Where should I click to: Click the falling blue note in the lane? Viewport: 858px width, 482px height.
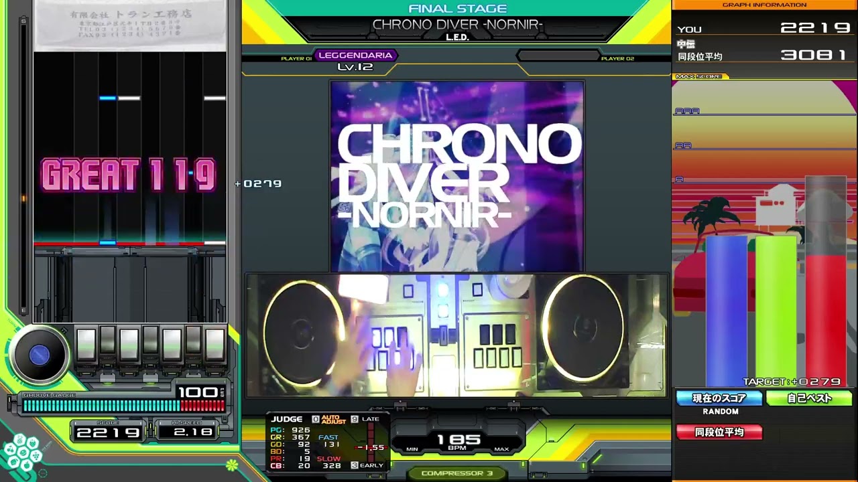[107, 98]
